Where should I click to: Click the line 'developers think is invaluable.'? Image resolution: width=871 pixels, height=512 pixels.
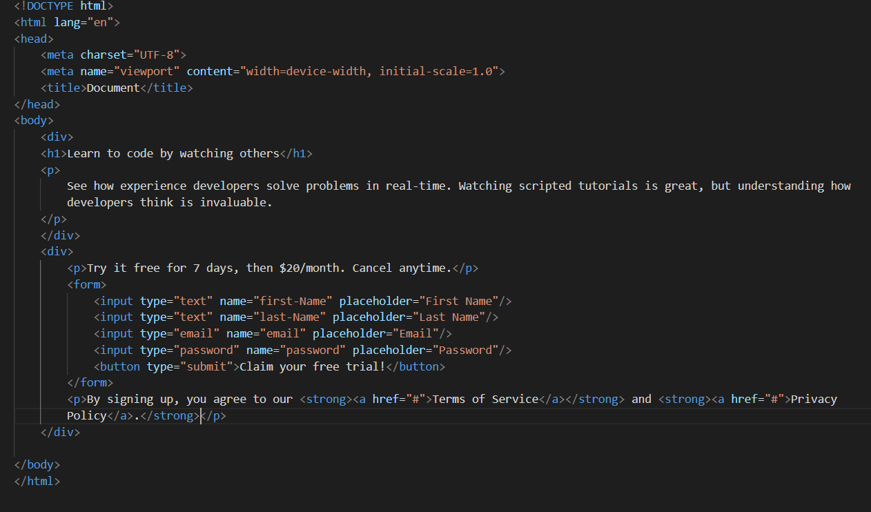(170, 202)
